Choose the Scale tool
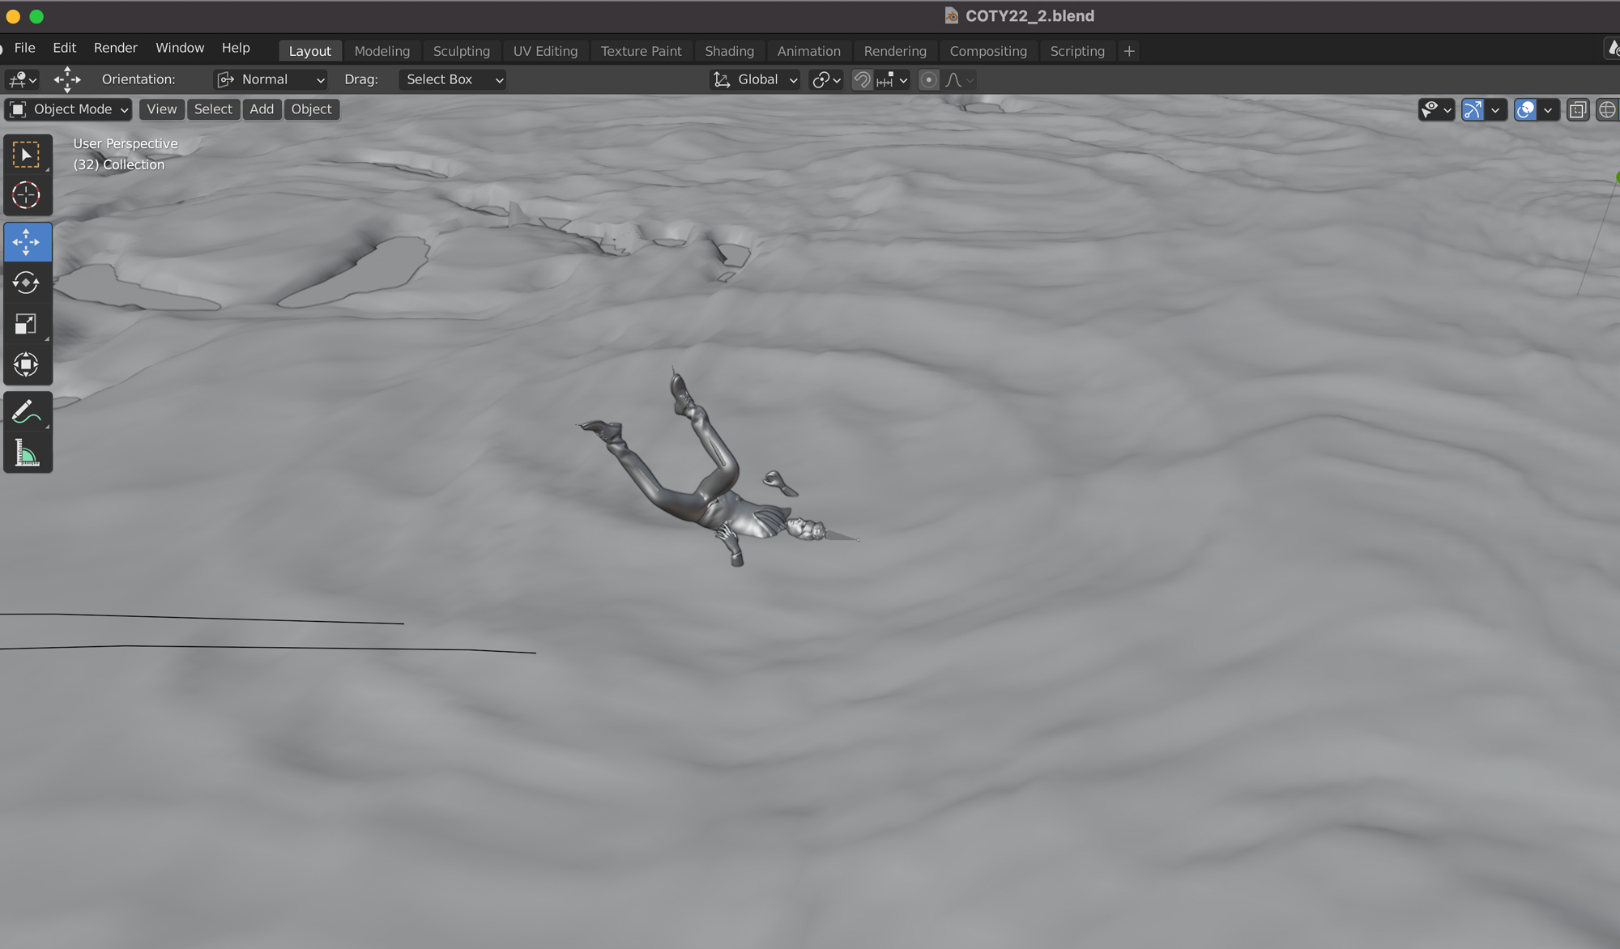Image resolution: width=1620 pixels, height=949 pixels. [26, 324]
